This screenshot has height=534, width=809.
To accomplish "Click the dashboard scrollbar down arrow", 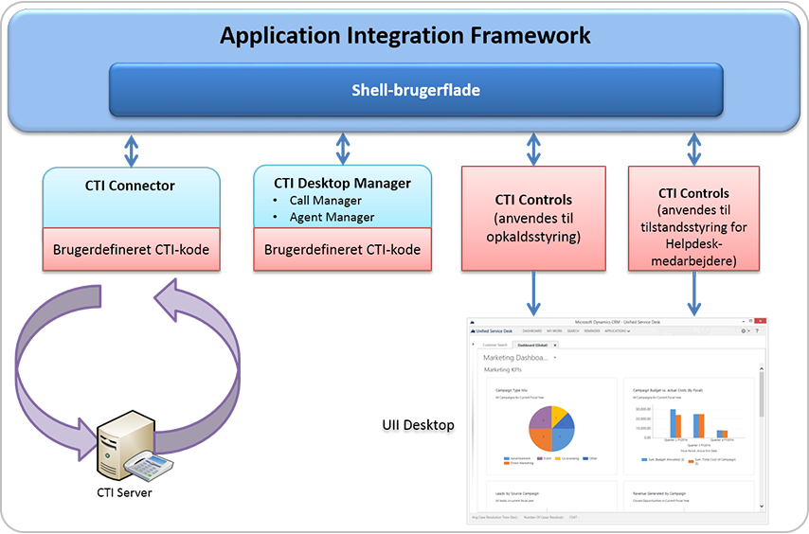I will [762, 507].
